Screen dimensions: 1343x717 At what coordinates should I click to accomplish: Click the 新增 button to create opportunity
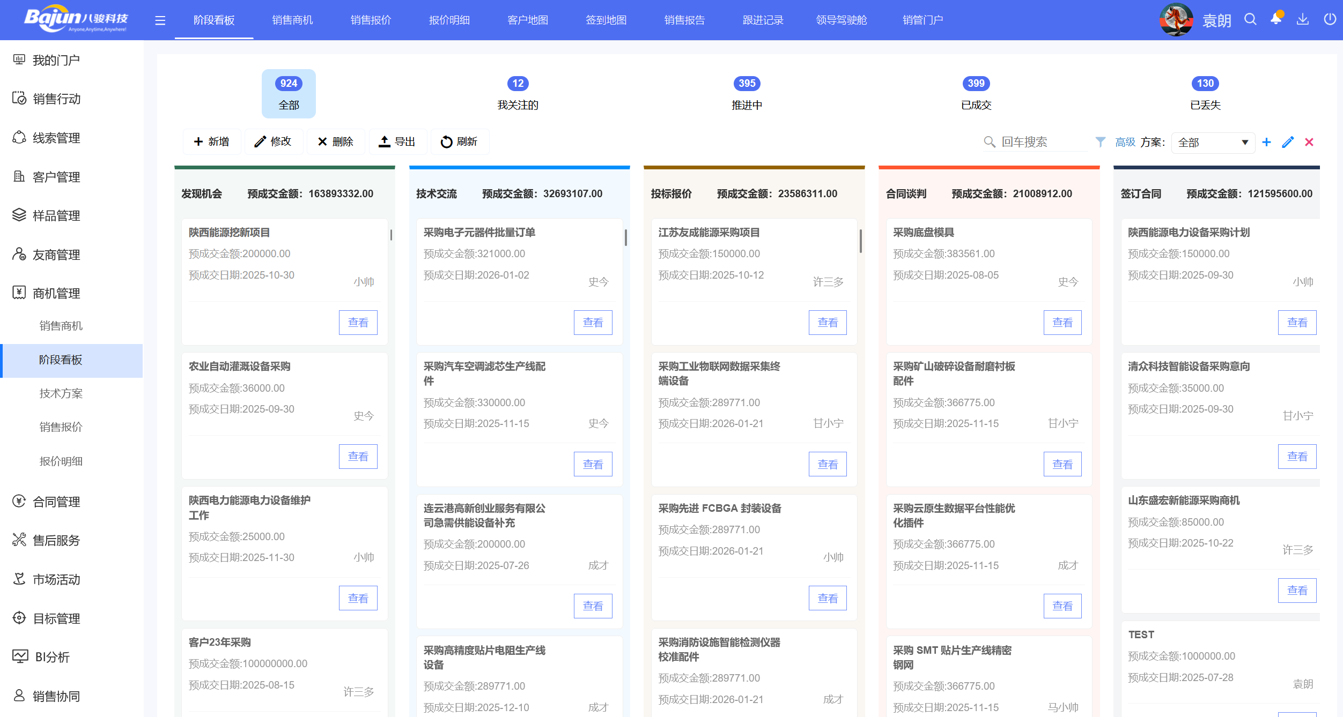click(211, 141)
